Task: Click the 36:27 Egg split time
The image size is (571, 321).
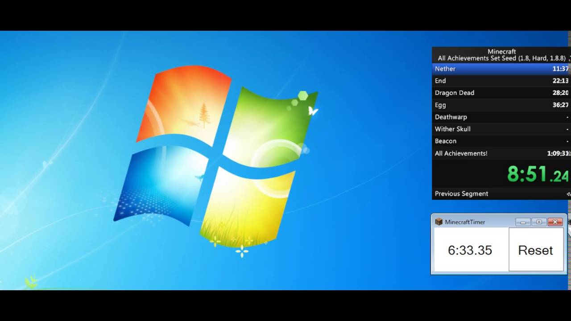Action: pyautogui.click(x=560, y=105)
